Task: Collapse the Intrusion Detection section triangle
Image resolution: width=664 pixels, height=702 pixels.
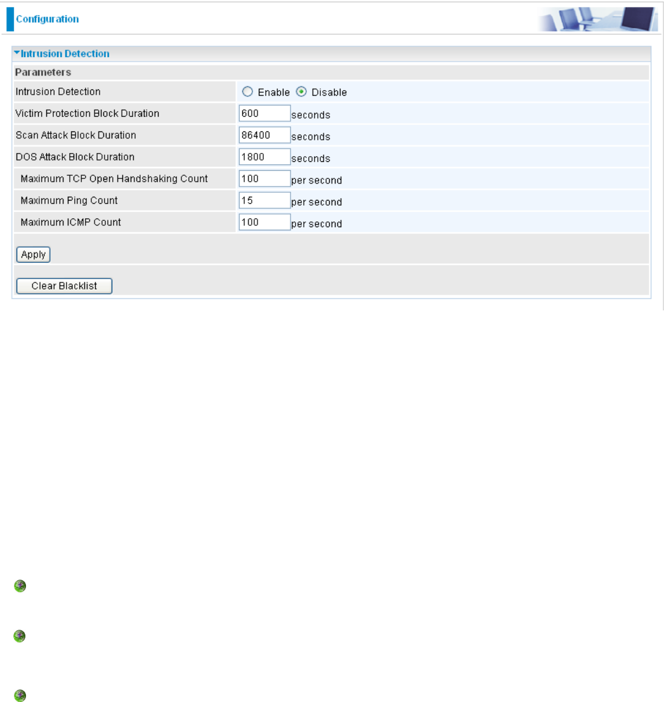Action: 17,53
